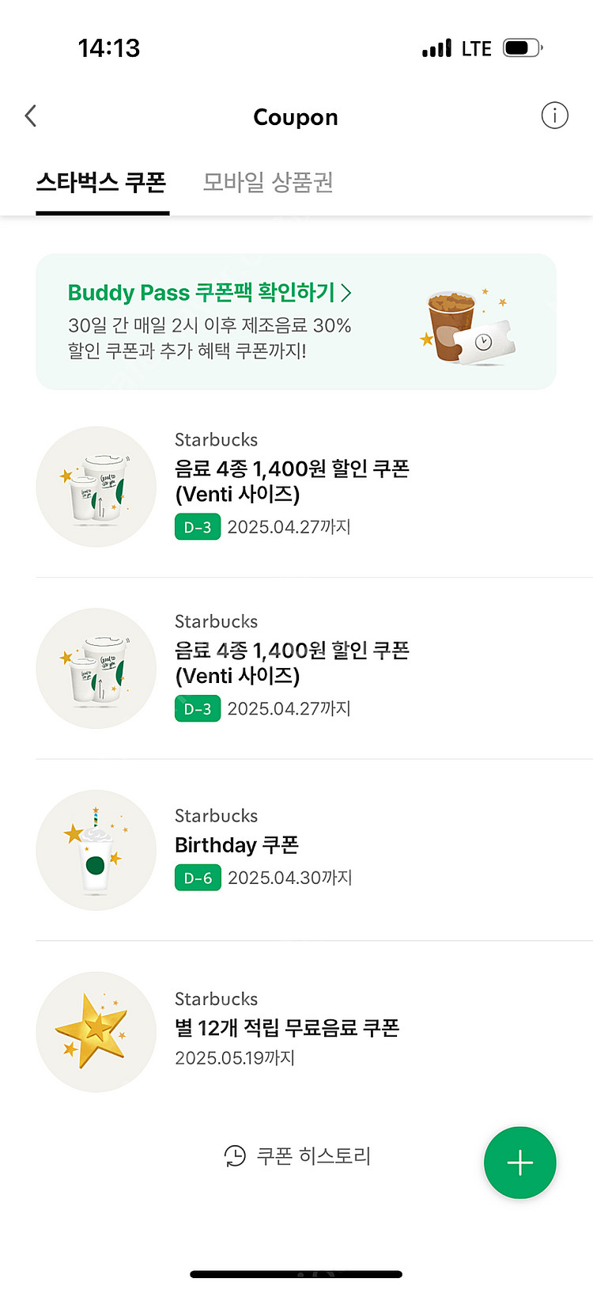Tap the D-6 badge on Birthday coupon

point(198,878)
